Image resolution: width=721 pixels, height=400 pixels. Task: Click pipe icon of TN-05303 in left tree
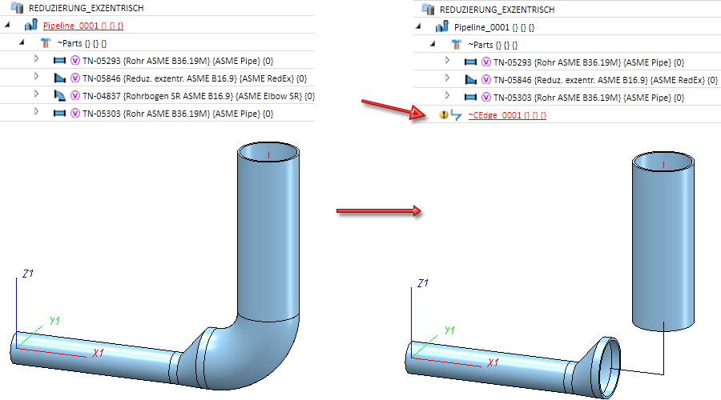point(60,113)
